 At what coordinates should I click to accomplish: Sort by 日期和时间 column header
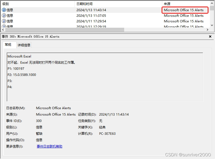pos(118,4)
